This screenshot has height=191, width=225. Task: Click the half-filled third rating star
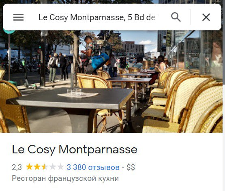(x=45, y=167)
